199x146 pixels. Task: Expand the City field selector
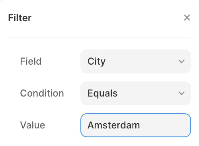pos(136,61)
